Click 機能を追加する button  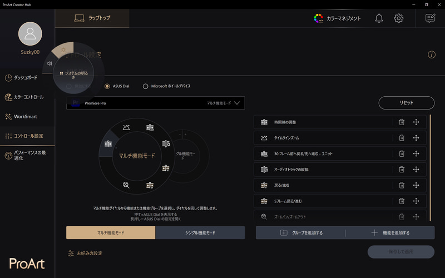pos(390,232)
